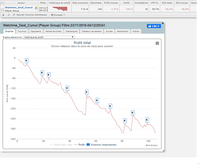This screenshot has width=199, height=164.
Task: Open the Watchme_Deal_Cumul player link
Action: pyautogui.click(x=19, y=7)
